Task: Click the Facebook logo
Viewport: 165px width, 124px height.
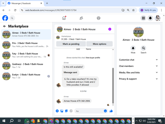Action: click(5, 18)
